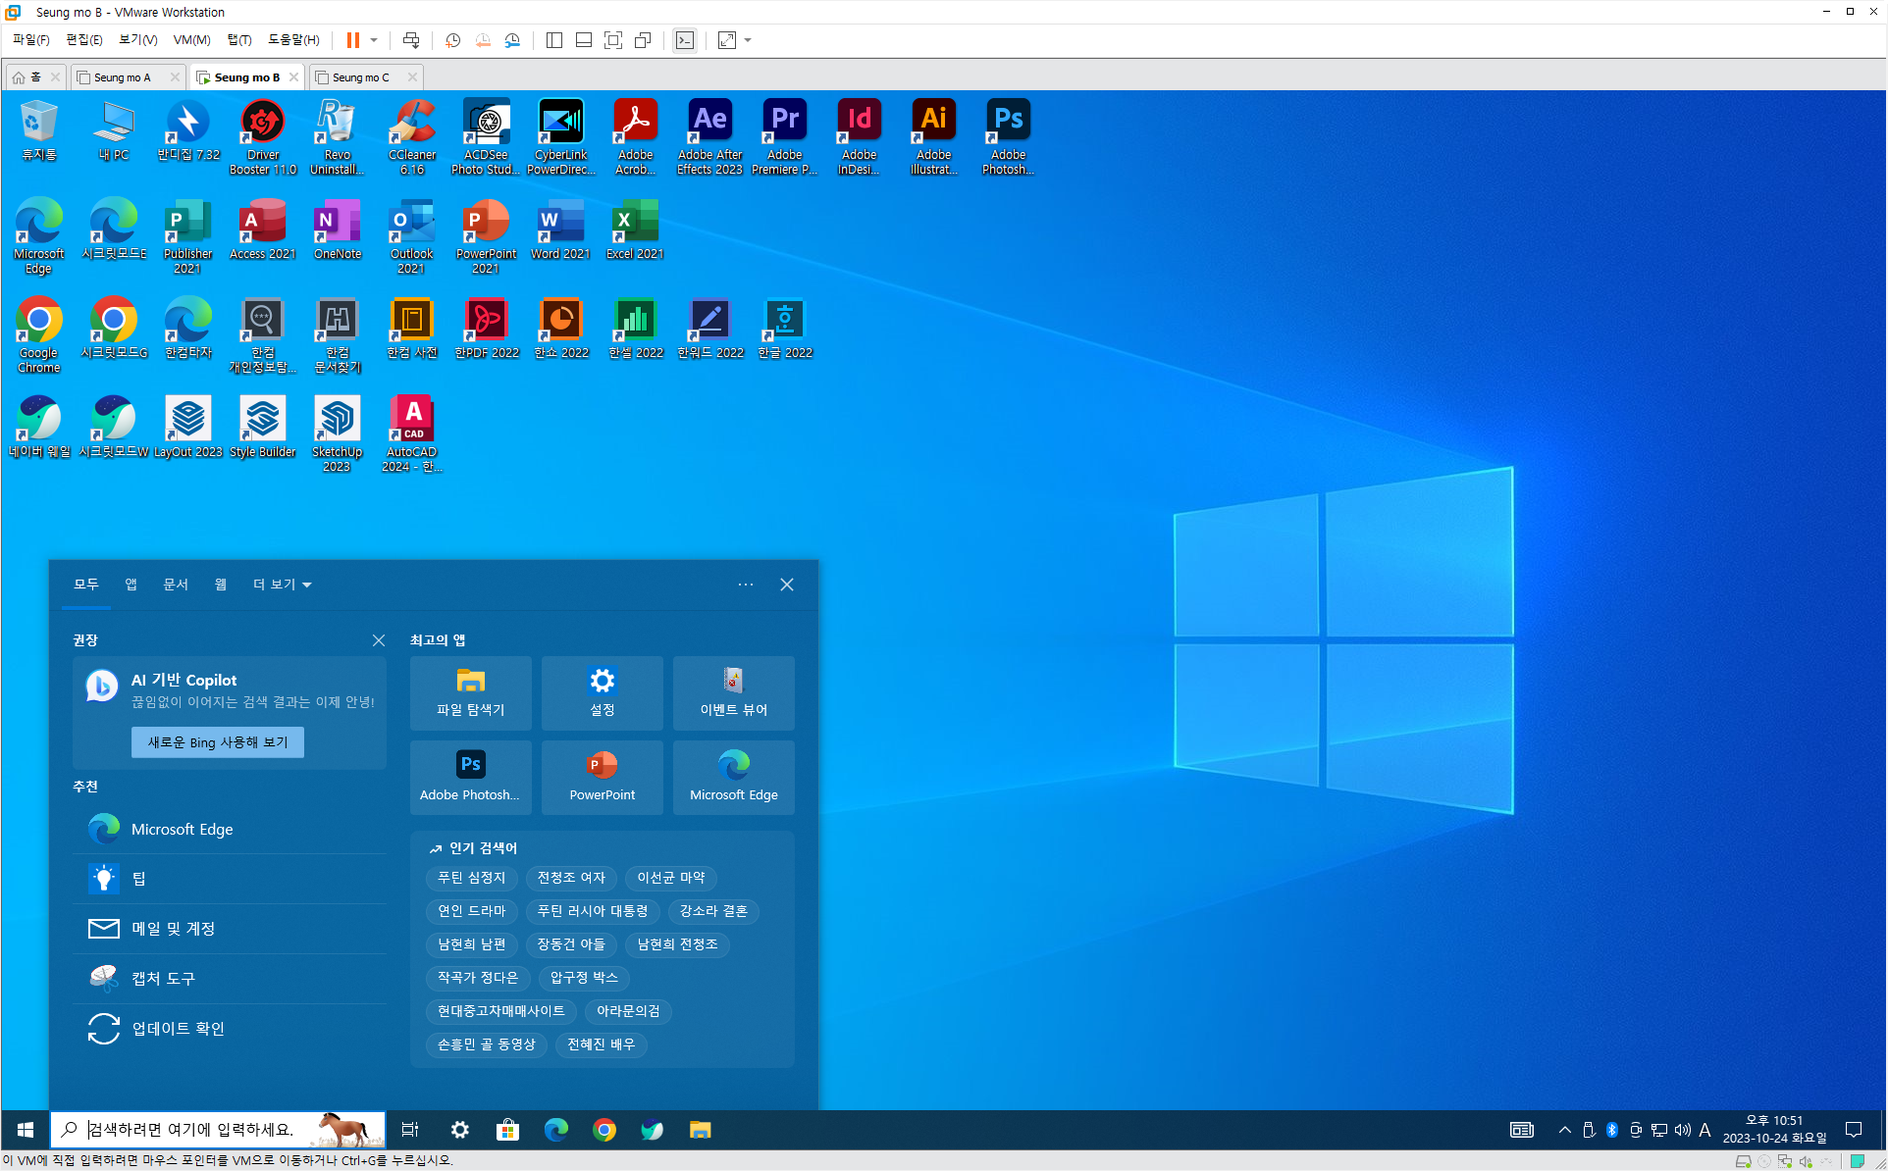Open the Access 2021 desktop icon

point(262,229)
